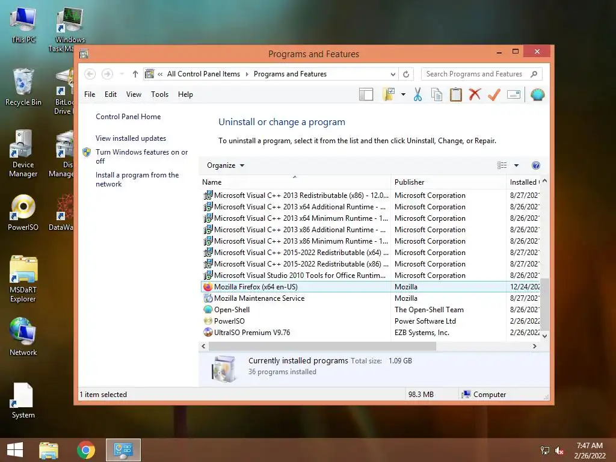Image resolution: width=616 pixels, height=462 pixels.
Task: Click the vertical scrollbar down arrow
Action: pos(544,336)
